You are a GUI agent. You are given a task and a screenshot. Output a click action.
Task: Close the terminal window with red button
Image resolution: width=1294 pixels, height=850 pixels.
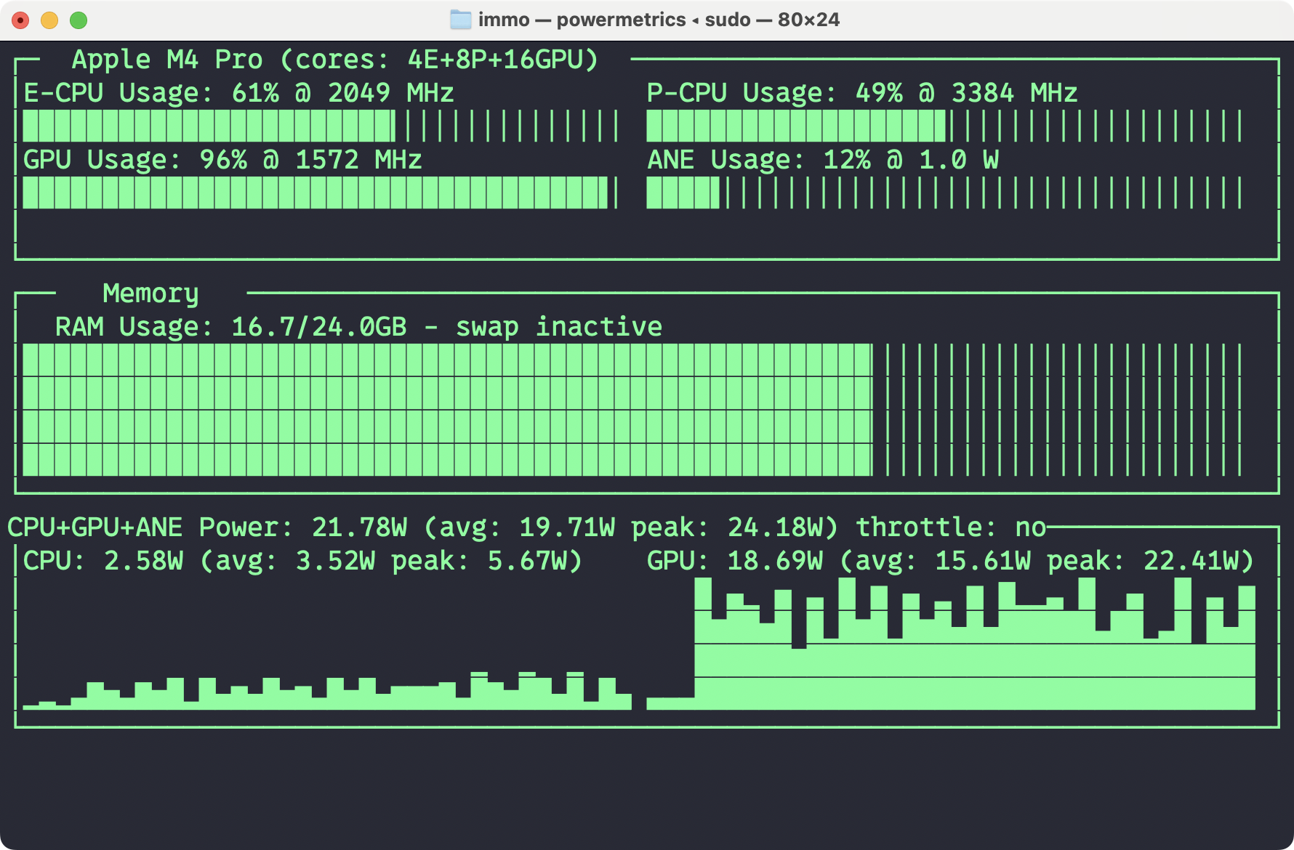point(20,20)
